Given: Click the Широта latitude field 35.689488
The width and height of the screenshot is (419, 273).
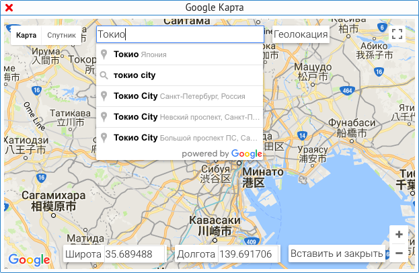Looking at the screenshot, I should 135,254.
